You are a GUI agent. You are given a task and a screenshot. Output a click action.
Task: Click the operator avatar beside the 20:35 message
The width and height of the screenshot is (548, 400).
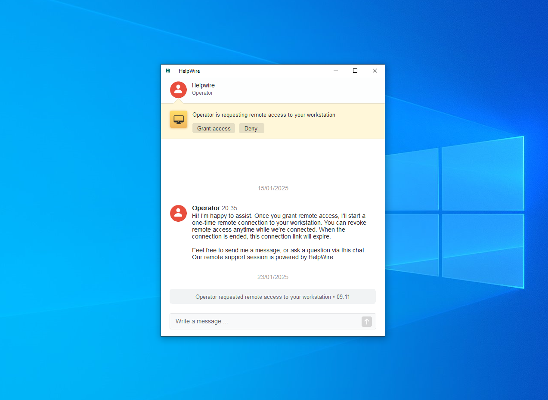[x=178, y=213]
